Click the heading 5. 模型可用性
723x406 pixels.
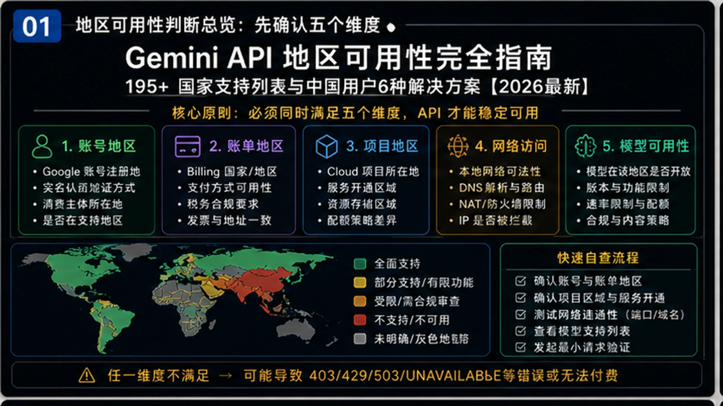tap(646, 146)
